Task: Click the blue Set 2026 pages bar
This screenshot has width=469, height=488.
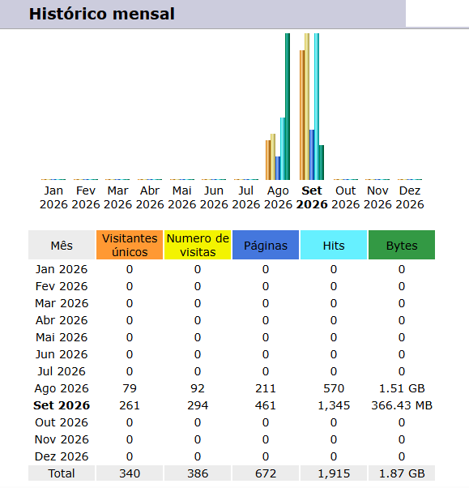Action: 312,155
